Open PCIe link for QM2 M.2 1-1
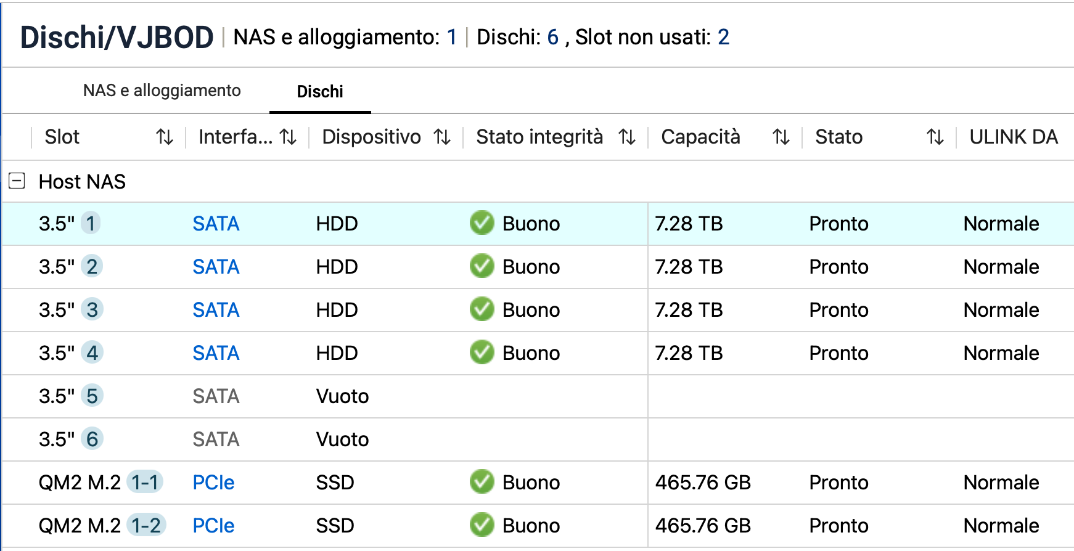Image resolution: width=1074 pixels, height=551 pixels. pyautogui.click(x=213, y=483)
